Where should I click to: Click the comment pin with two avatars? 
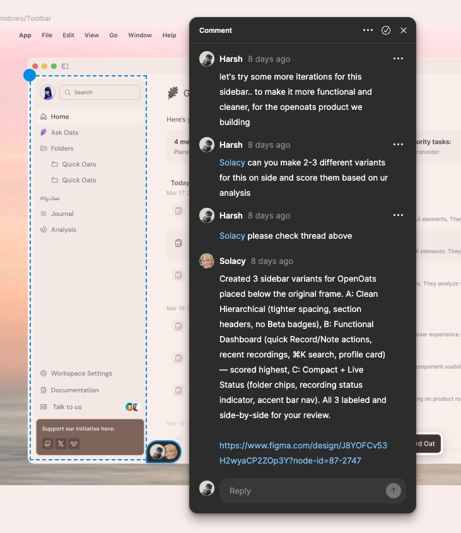point(164,452)
